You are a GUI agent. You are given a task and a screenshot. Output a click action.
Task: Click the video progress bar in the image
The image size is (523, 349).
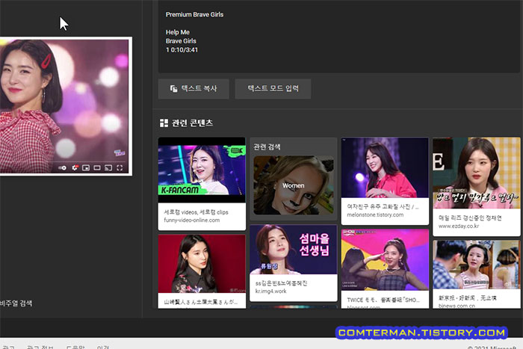(64, 163)
